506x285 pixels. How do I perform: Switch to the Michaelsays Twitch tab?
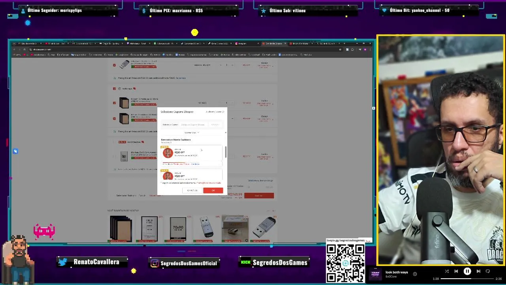[139, 44]
